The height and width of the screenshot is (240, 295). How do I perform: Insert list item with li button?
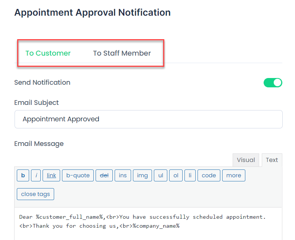click(x=190, y=175)
